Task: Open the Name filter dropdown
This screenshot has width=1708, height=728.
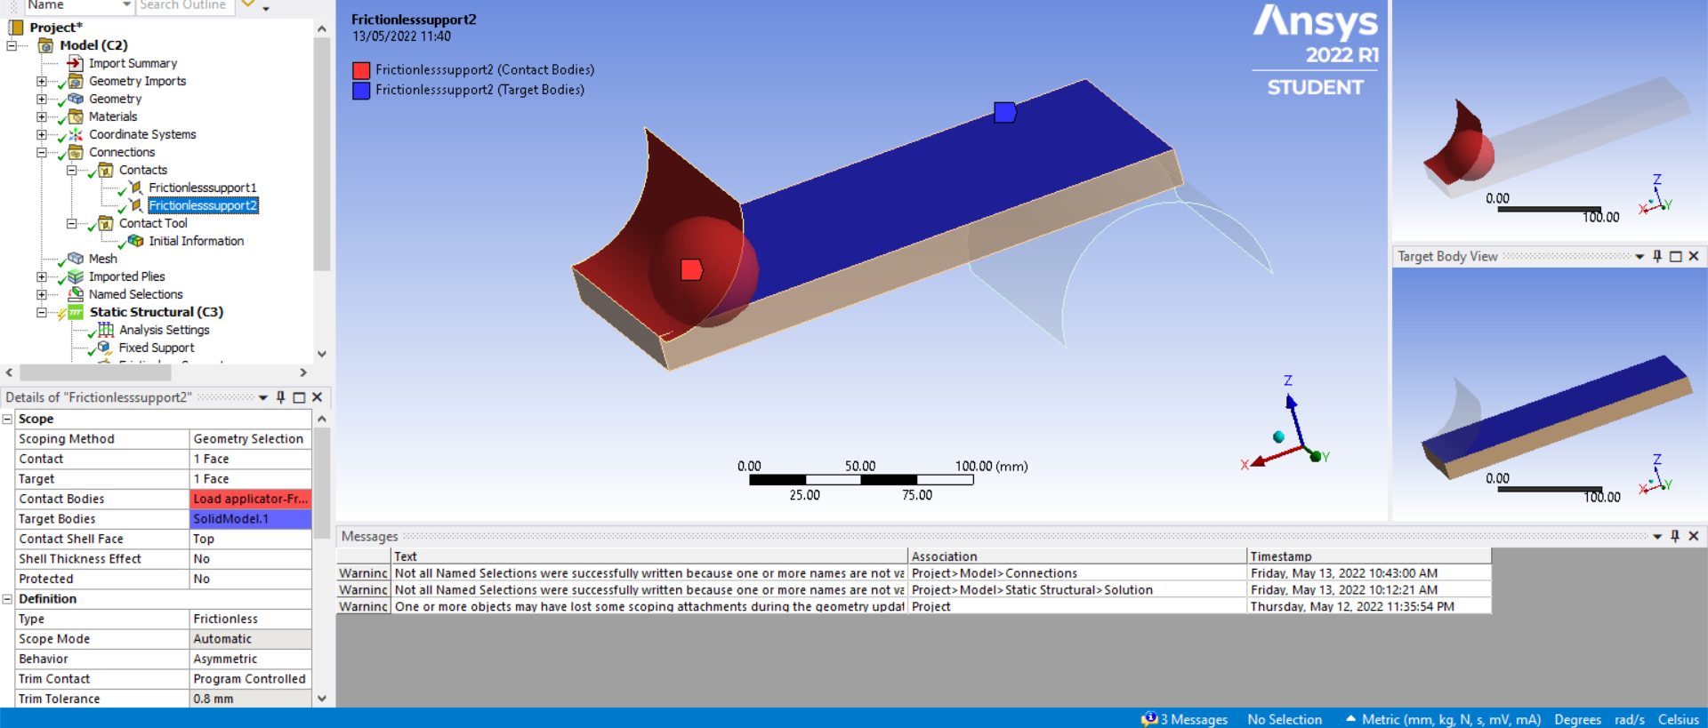Action: 126,5
